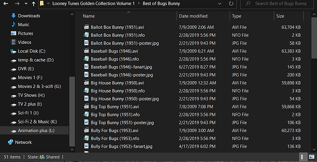The image size is (317, 162).
Task: Go up one folder level
Action: [33, 4]
